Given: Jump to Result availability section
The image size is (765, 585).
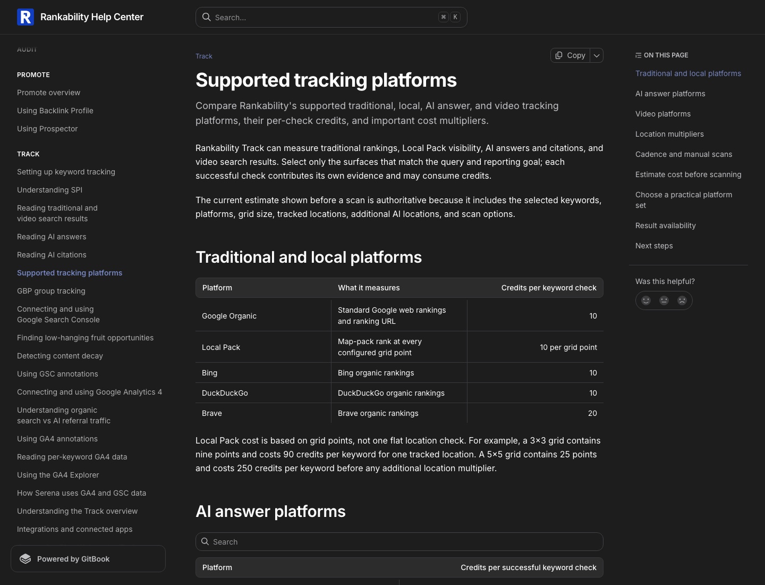Looking at the screenshot, I should click(x=666, y=225).
